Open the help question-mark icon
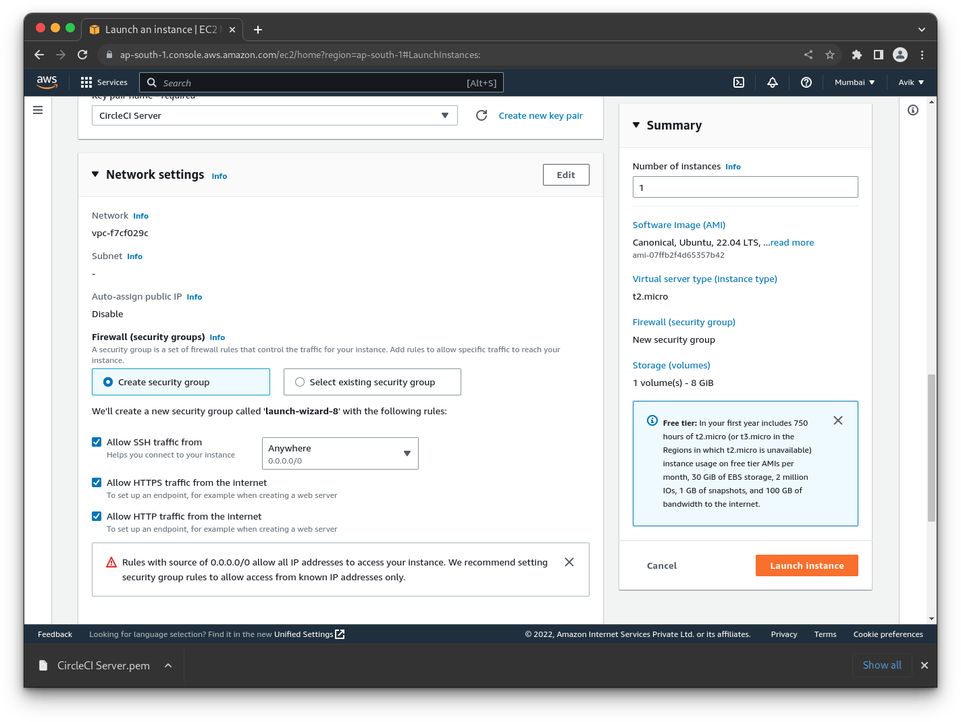Screen dimensions: 961x722 click(x=806, y=82)
